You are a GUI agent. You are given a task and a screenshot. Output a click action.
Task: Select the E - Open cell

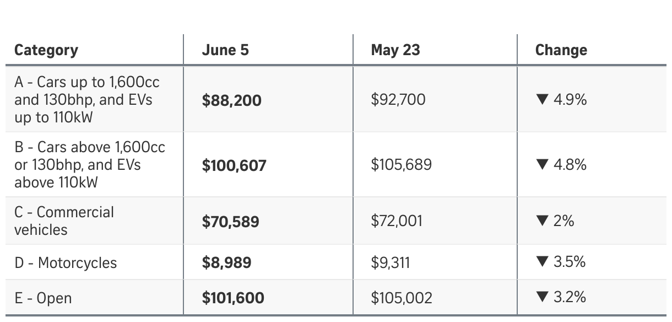click(43, 298)
